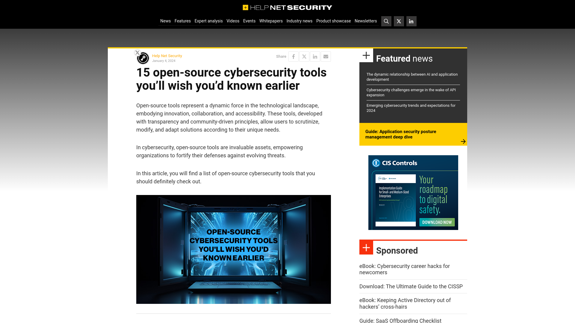
Task: Share article via Facebook icon
Action: pyautogui.click(x=293, y=57)
